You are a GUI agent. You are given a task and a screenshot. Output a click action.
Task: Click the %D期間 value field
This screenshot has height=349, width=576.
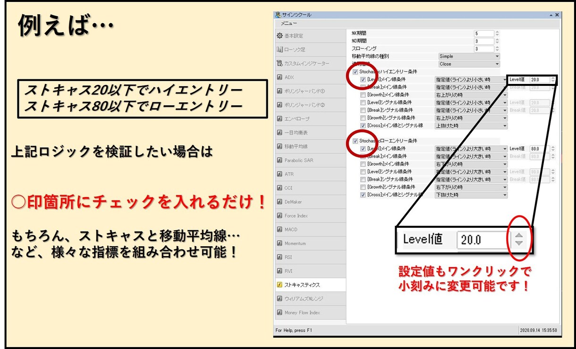(x=484, y=41)
